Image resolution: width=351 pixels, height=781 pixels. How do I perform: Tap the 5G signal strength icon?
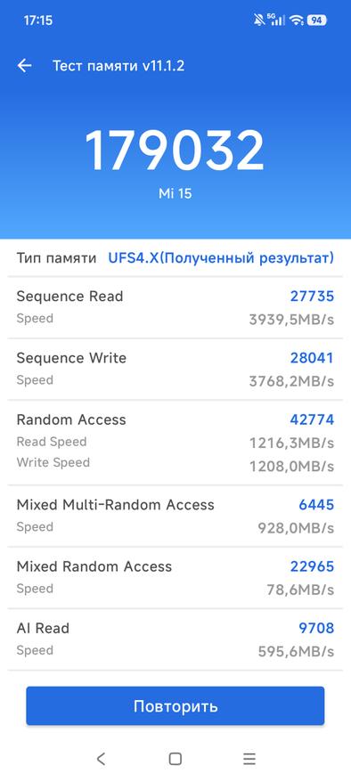pos(276,20)
